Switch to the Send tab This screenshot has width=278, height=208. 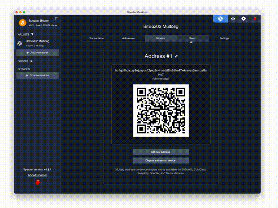pos(192,38)
